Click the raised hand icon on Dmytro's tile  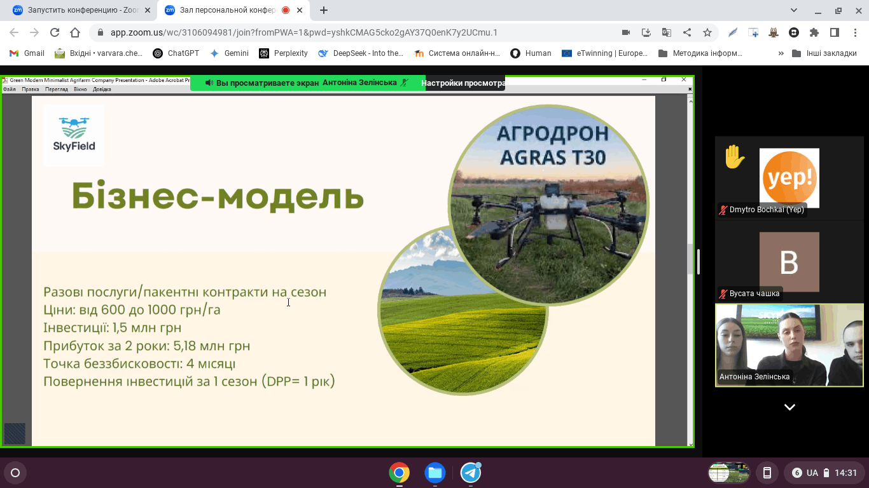coord(735,157)
